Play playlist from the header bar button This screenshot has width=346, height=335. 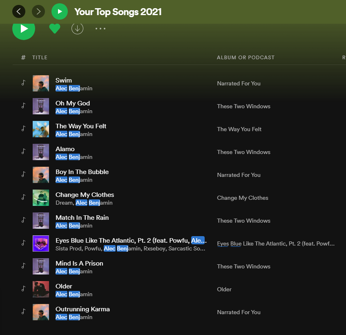tap(60, 11)
